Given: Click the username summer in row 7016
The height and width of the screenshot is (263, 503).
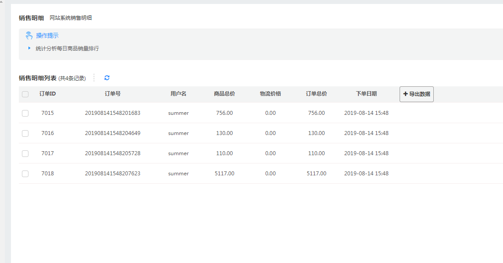Looking at the screenshot, I should coord(178,133).
